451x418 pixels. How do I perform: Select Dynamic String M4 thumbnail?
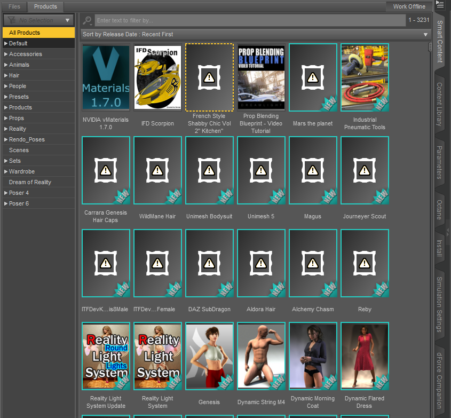(261, 356)
